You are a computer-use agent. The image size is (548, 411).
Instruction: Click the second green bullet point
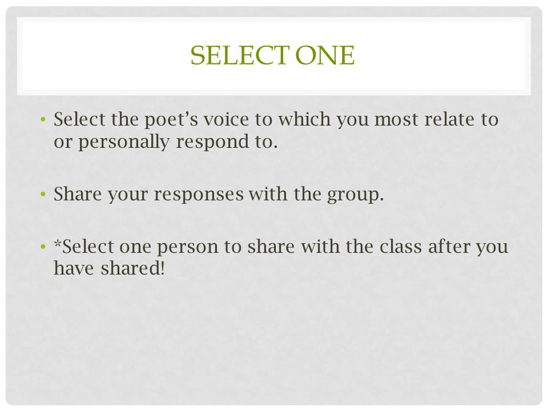pyautogui.click(x=43, y=194)
